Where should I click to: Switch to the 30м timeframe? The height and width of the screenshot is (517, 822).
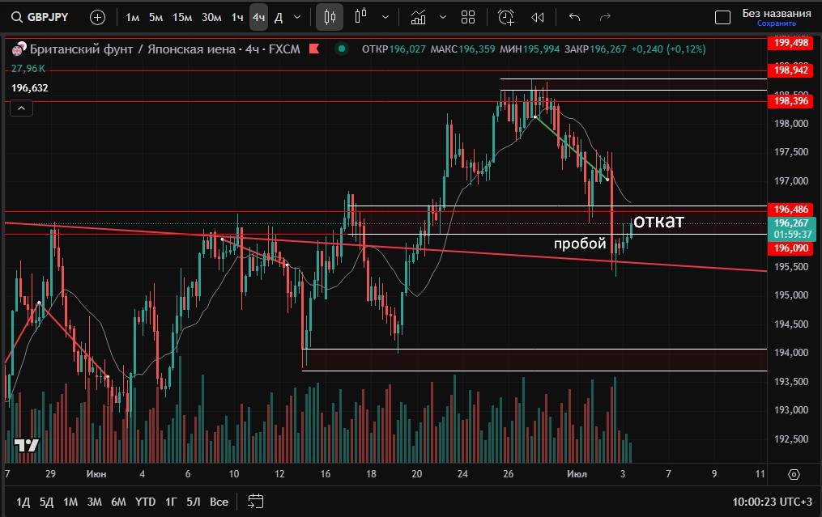coord(211,17)
